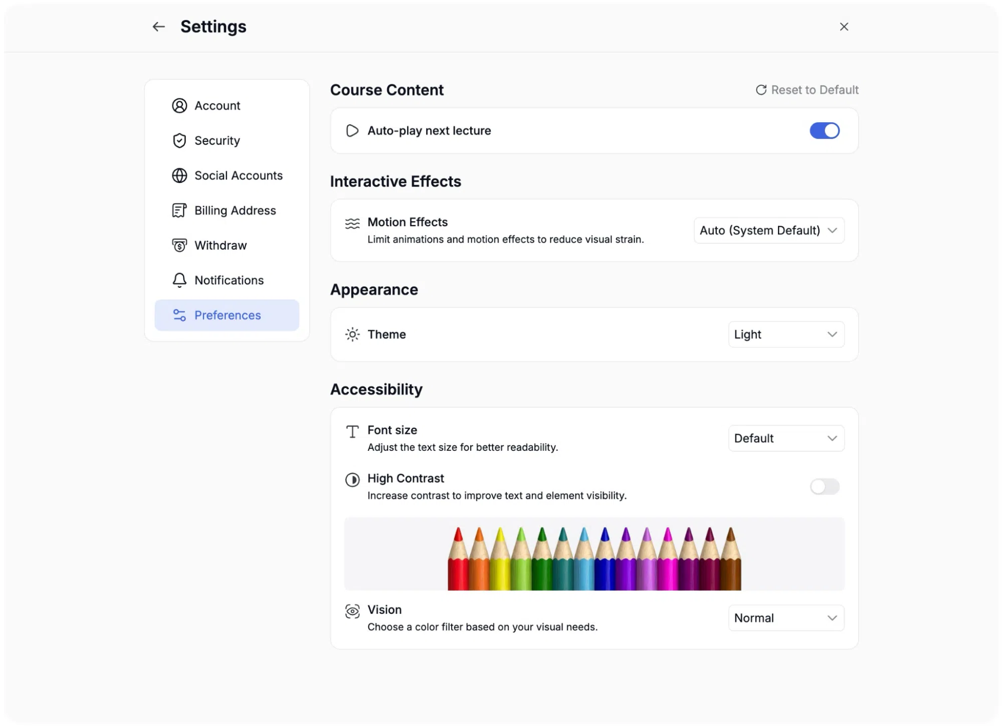Click the Withdraw money icon

(179, 245)
